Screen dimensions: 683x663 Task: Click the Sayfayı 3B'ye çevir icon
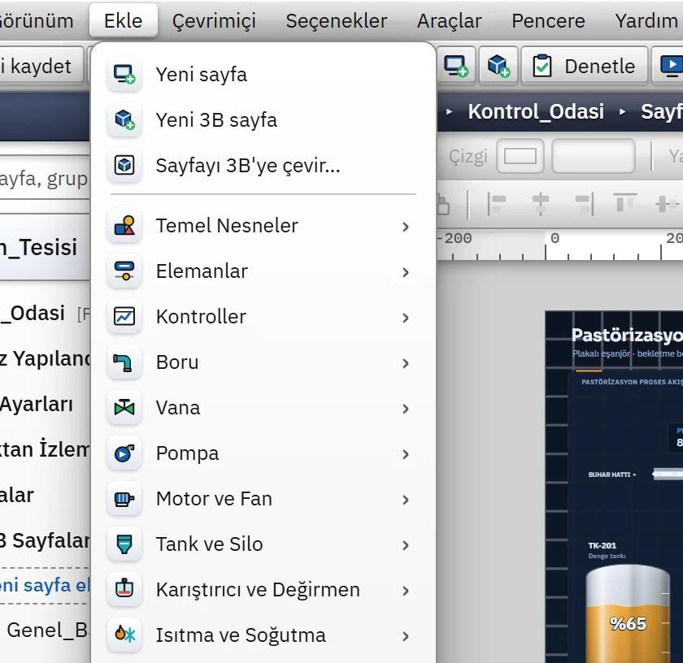click(x=124, y=166)
